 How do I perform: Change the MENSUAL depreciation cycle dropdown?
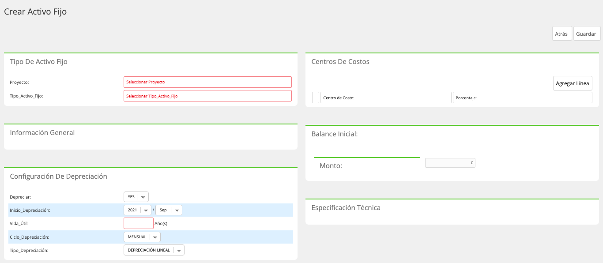point(142,237)
